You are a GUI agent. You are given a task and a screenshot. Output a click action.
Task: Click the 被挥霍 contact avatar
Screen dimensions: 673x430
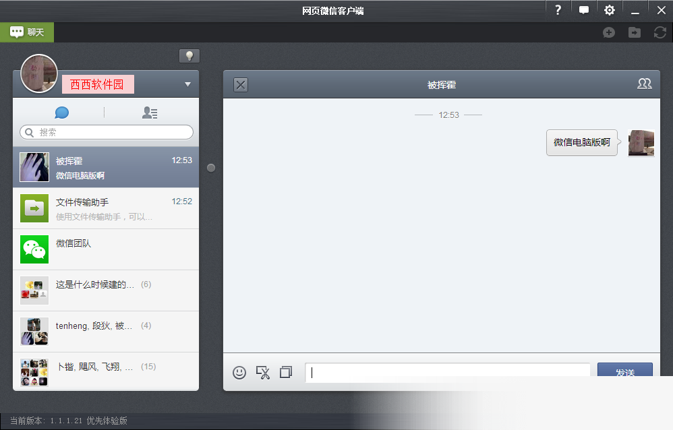pos(34,167)
